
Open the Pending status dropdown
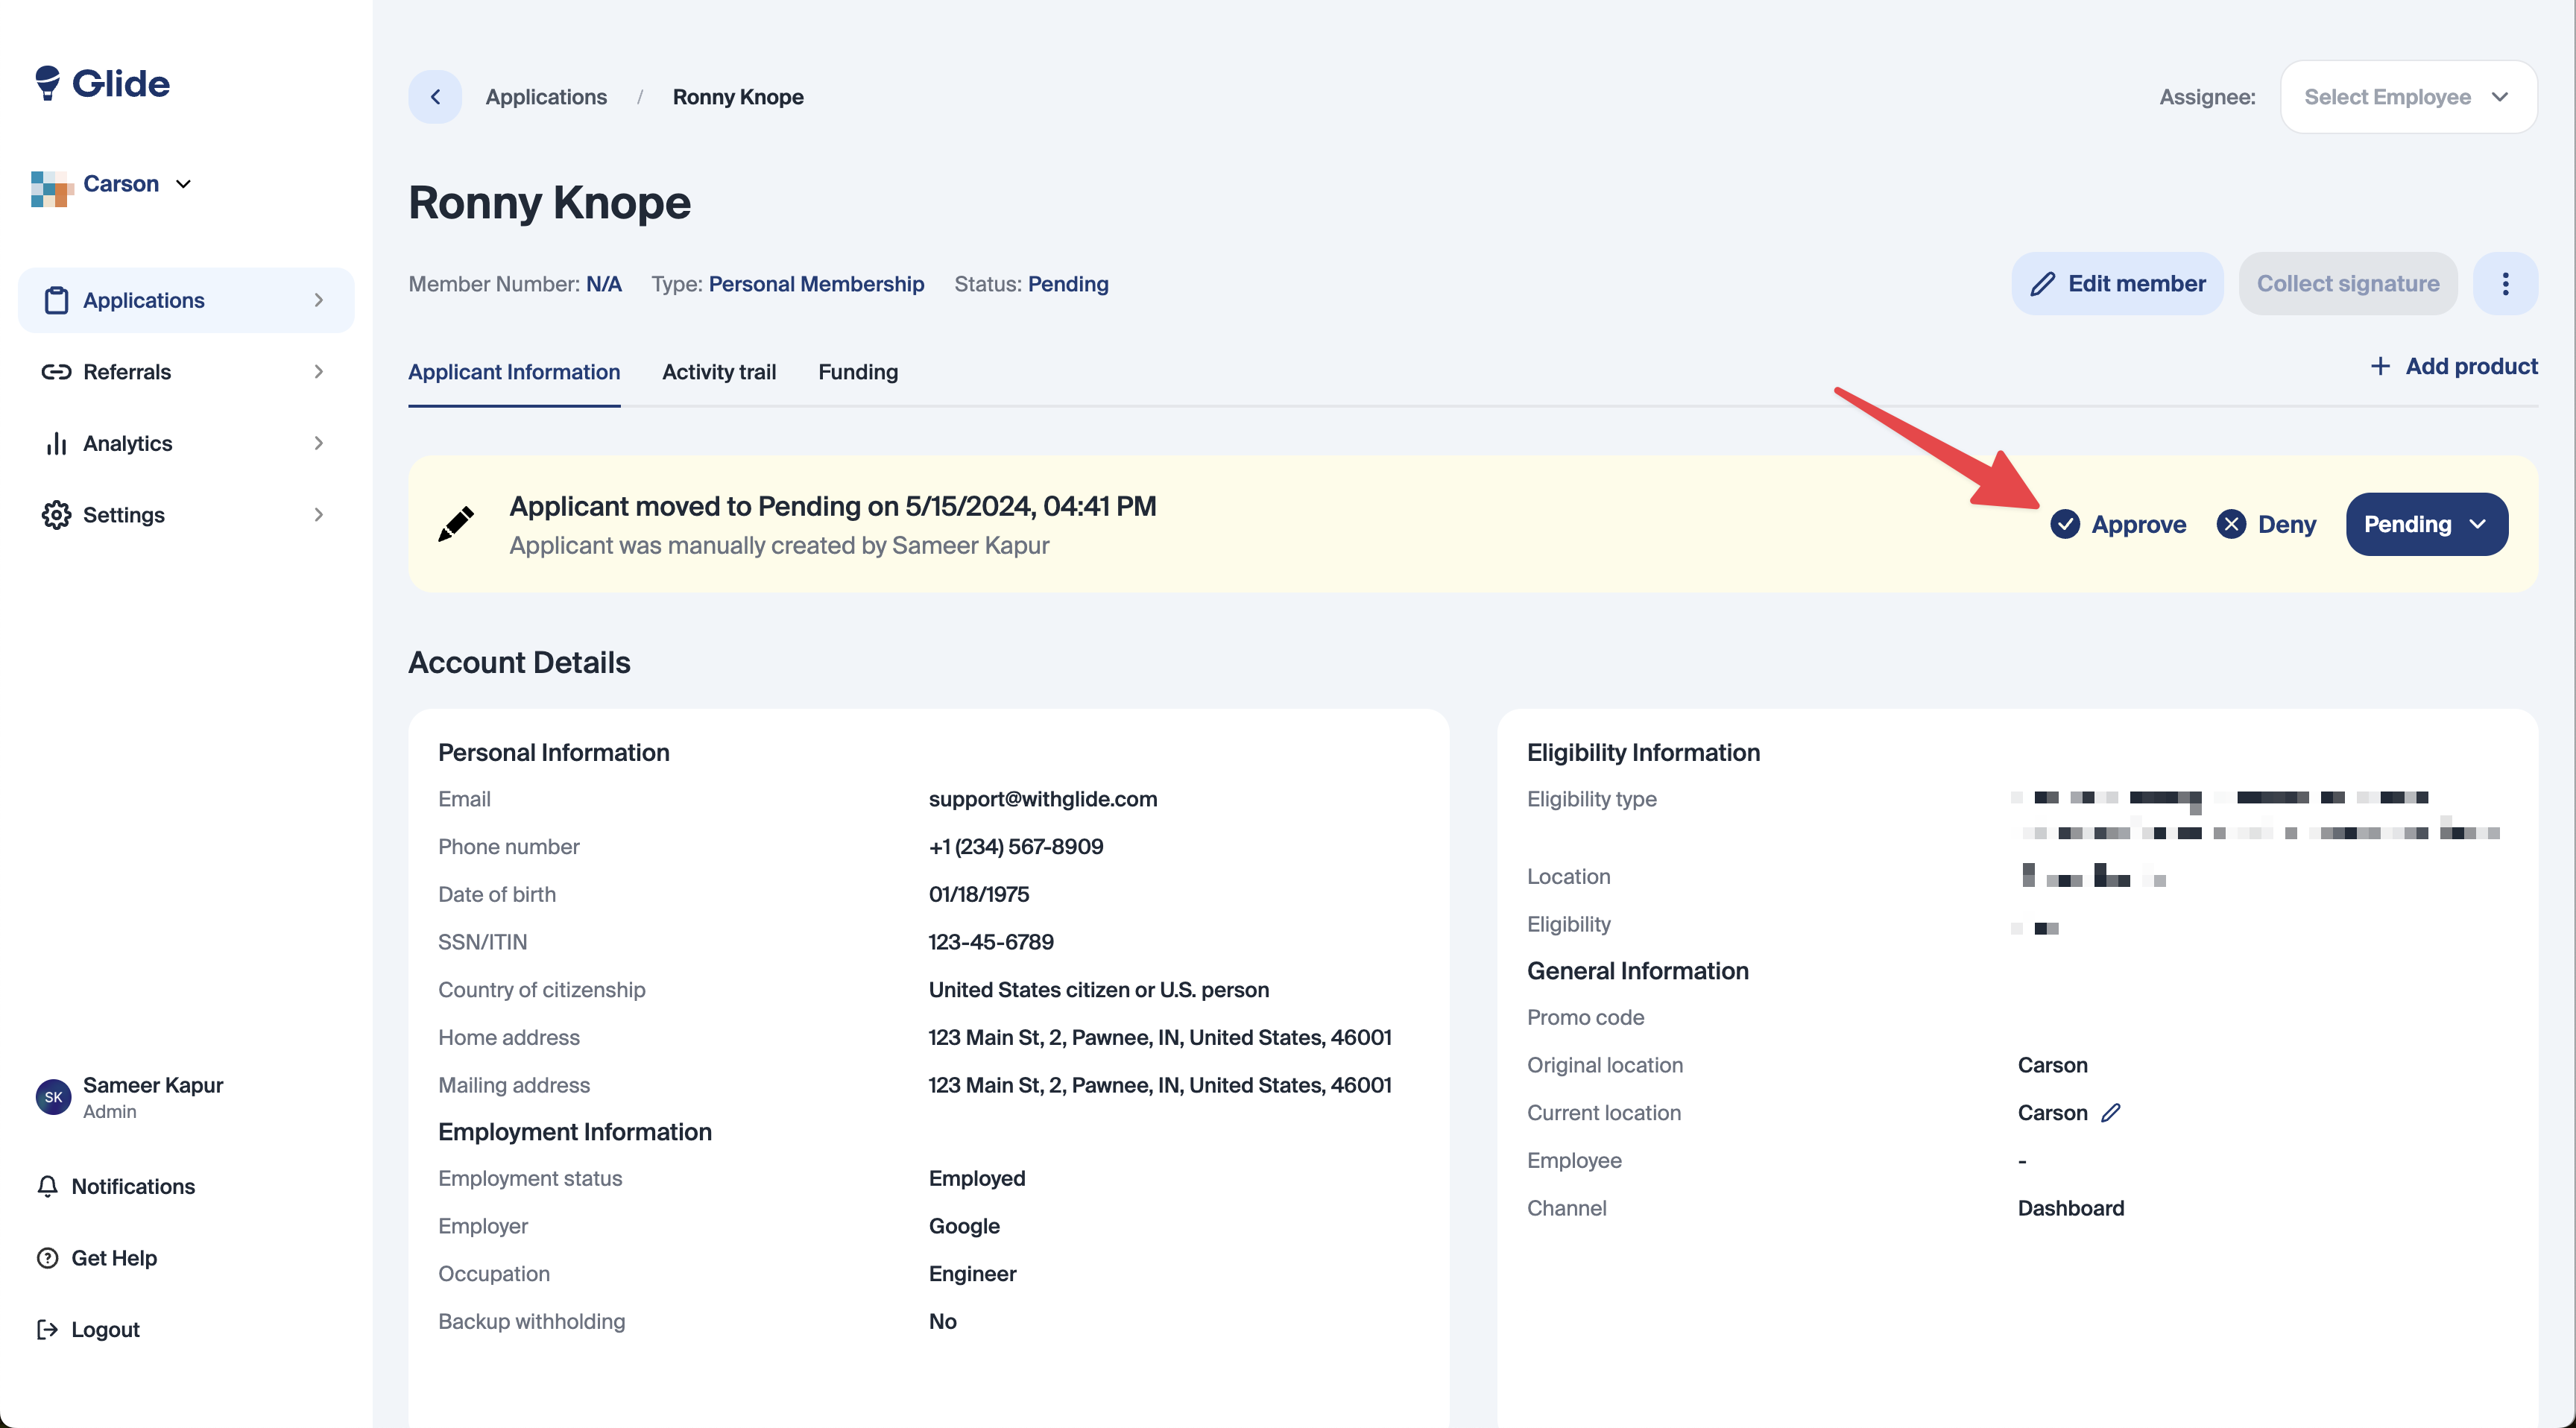(x=2426, y=524)
